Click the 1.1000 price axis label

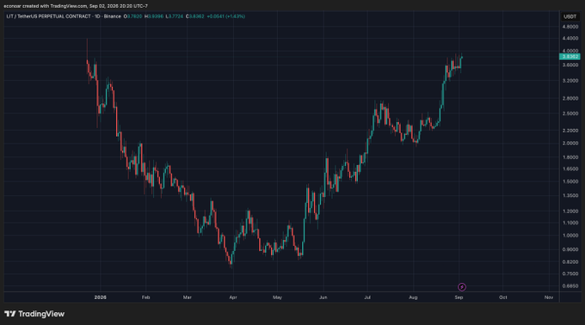pos(570,223)
